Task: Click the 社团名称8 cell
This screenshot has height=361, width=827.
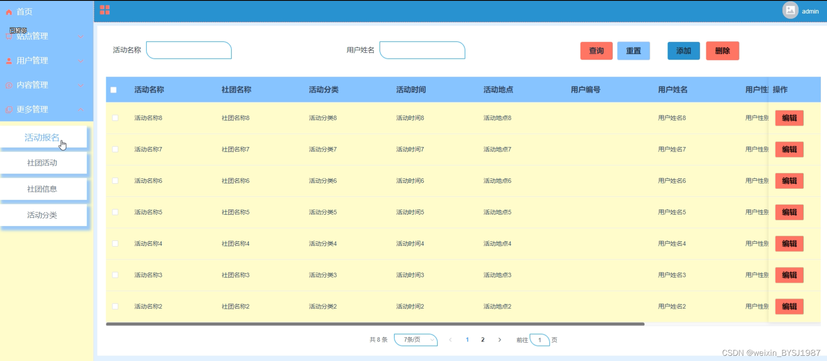Action: click(x=236, y=118)
